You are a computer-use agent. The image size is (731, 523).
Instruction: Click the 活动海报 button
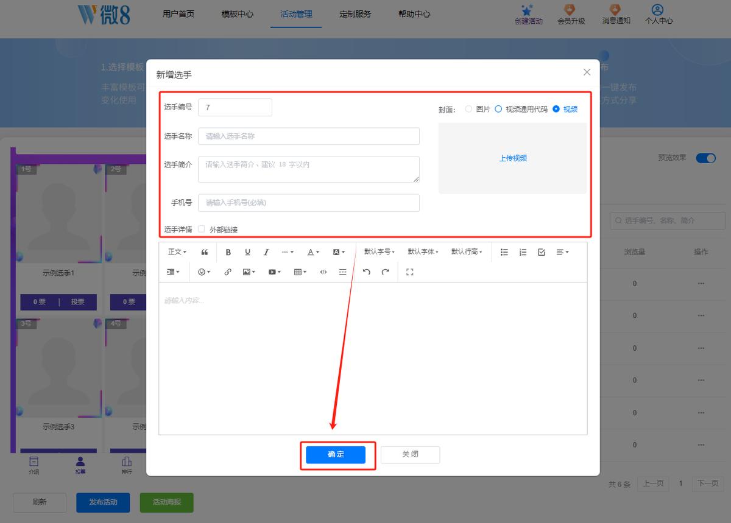point(167,502)
